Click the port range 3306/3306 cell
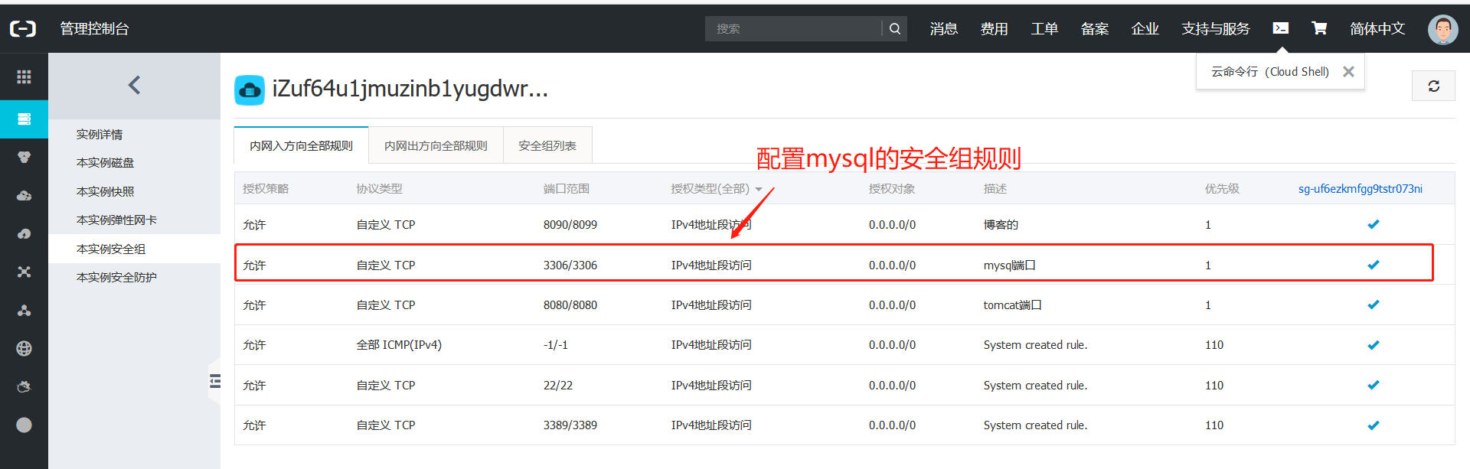The height and width of the screenshot is (469, 1470). pyautogui.click(x=570, y=265)
